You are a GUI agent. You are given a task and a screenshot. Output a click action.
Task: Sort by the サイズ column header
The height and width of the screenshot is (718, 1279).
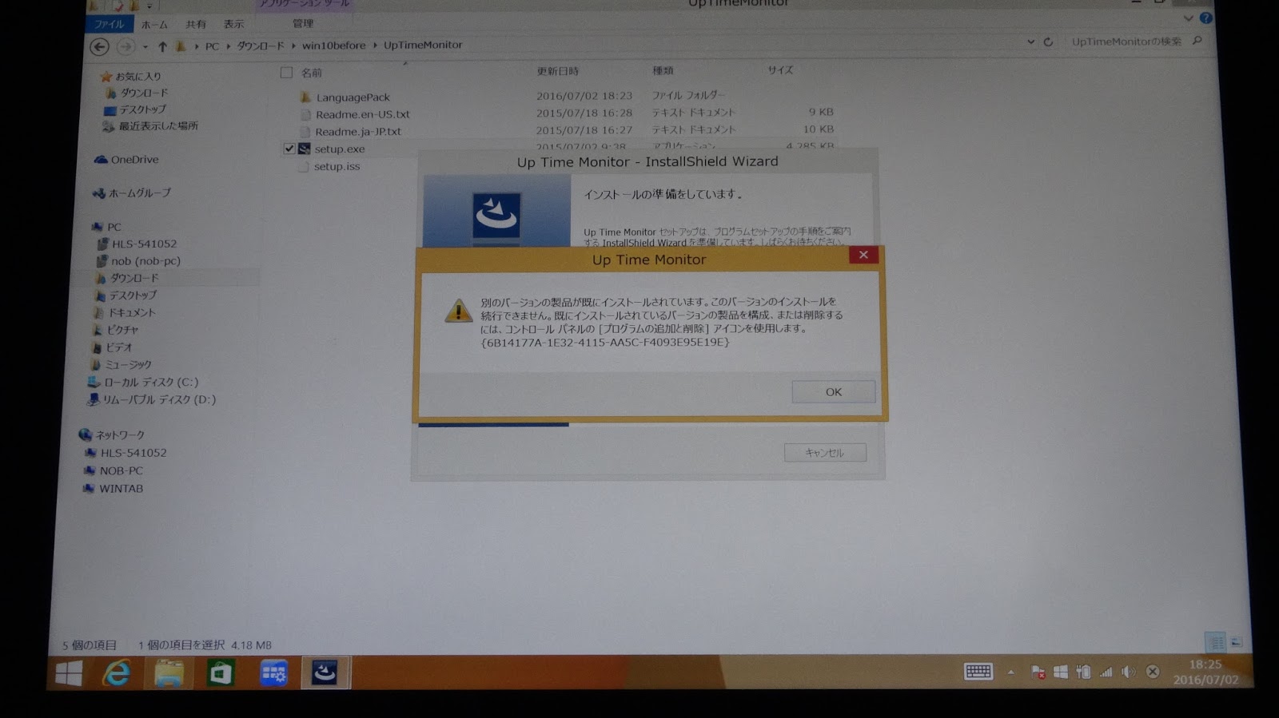click(x=780, y=70)
